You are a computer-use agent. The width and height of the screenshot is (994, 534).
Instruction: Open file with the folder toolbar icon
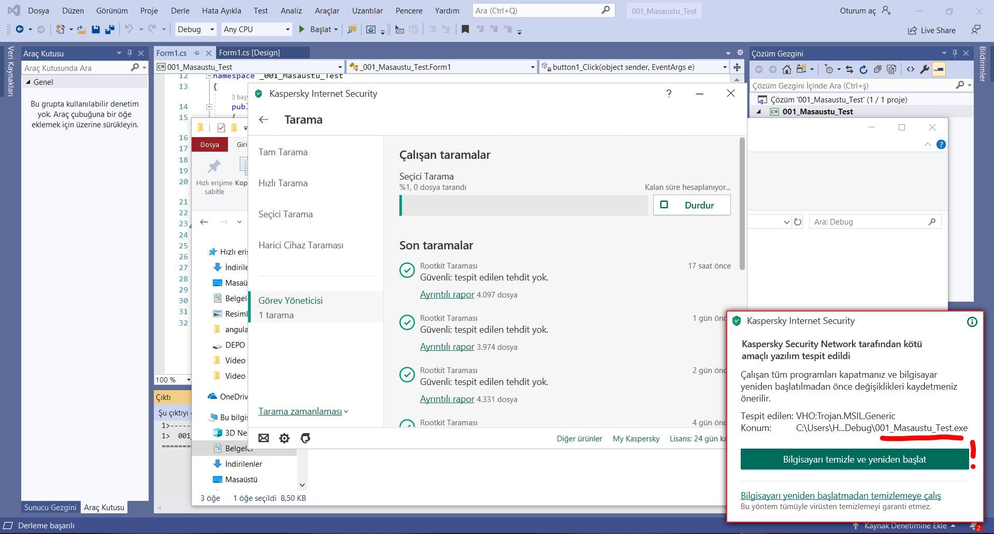(x=81, y=29)
